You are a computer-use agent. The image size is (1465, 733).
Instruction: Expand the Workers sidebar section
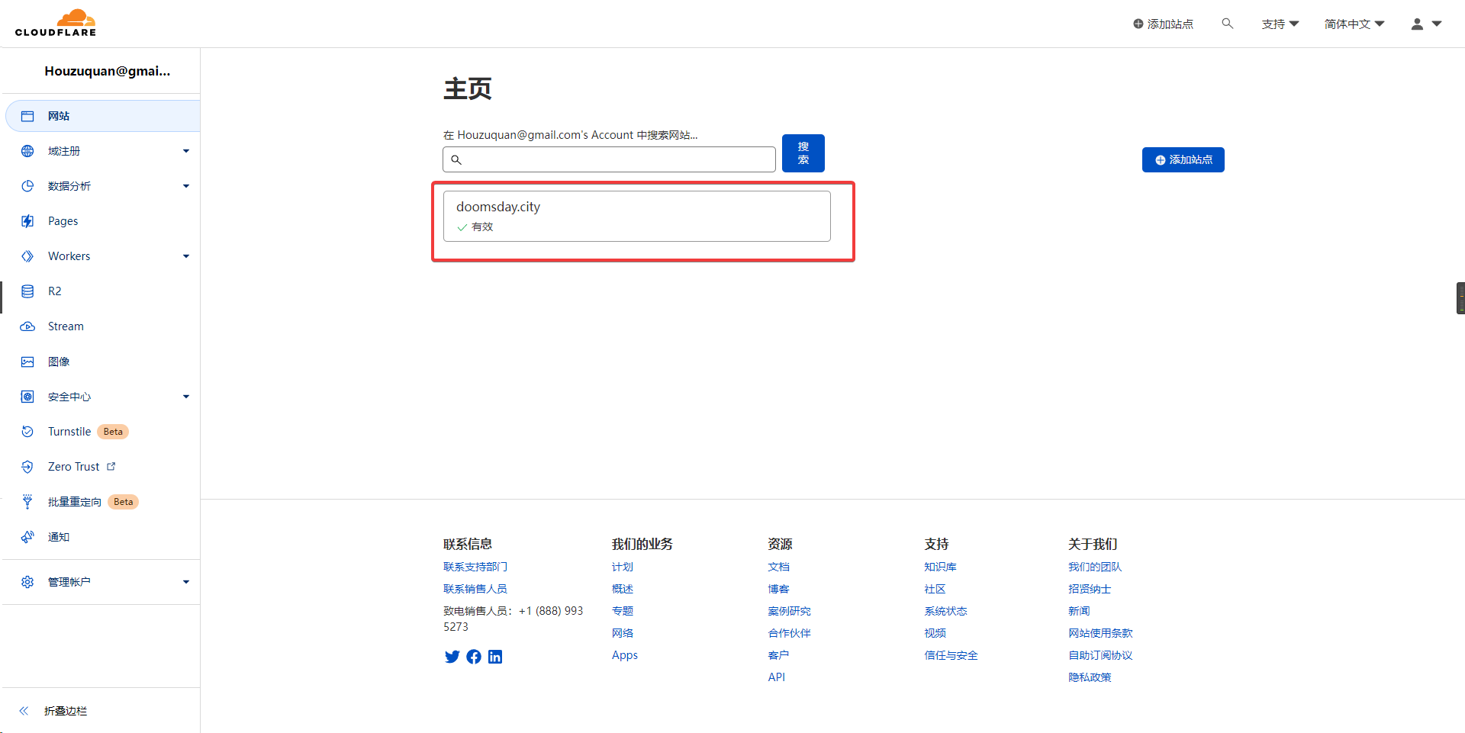coord(185,256)
